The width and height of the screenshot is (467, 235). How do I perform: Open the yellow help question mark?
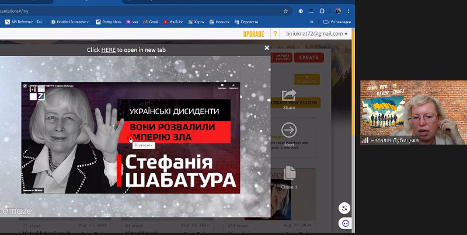(275, 34)
